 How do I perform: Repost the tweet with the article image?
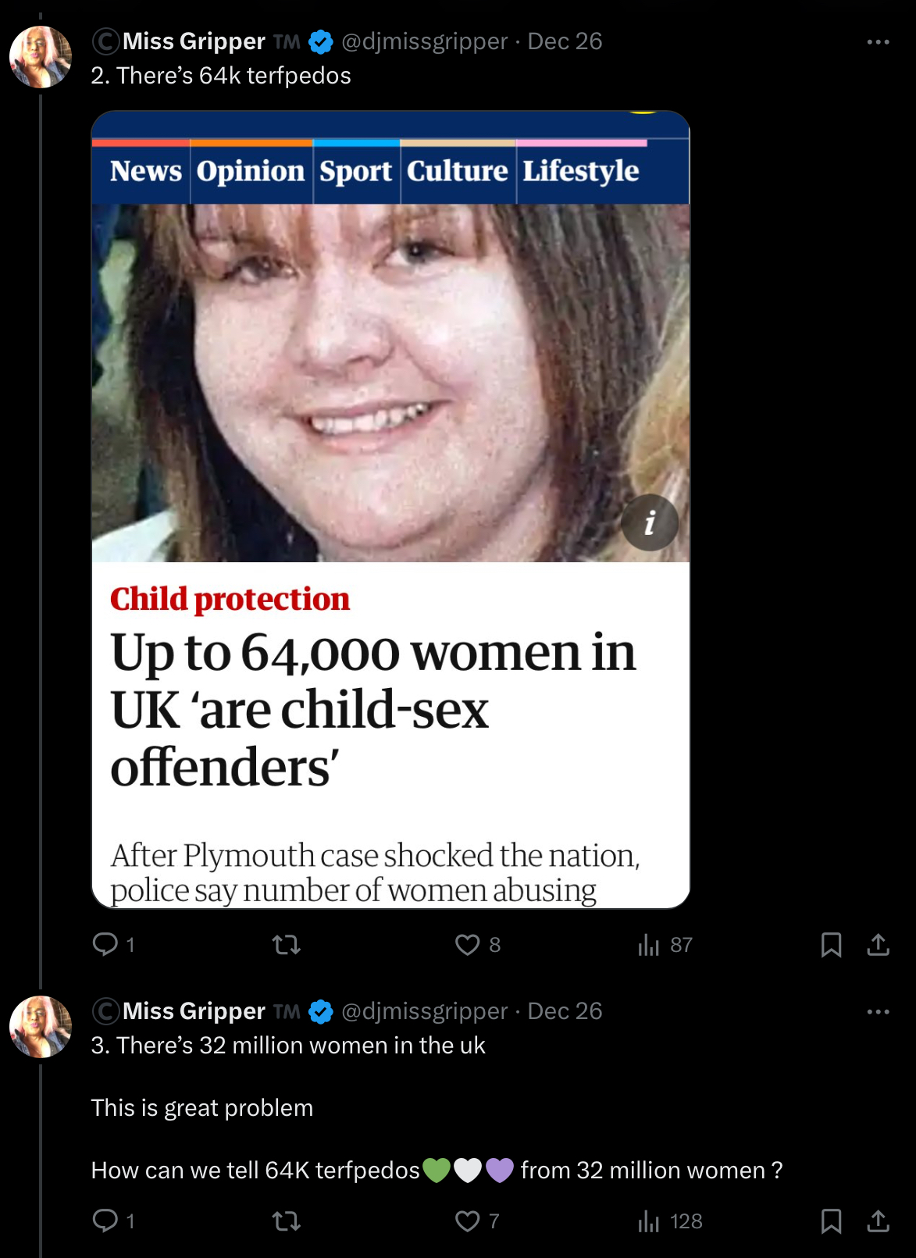point(287,945)
